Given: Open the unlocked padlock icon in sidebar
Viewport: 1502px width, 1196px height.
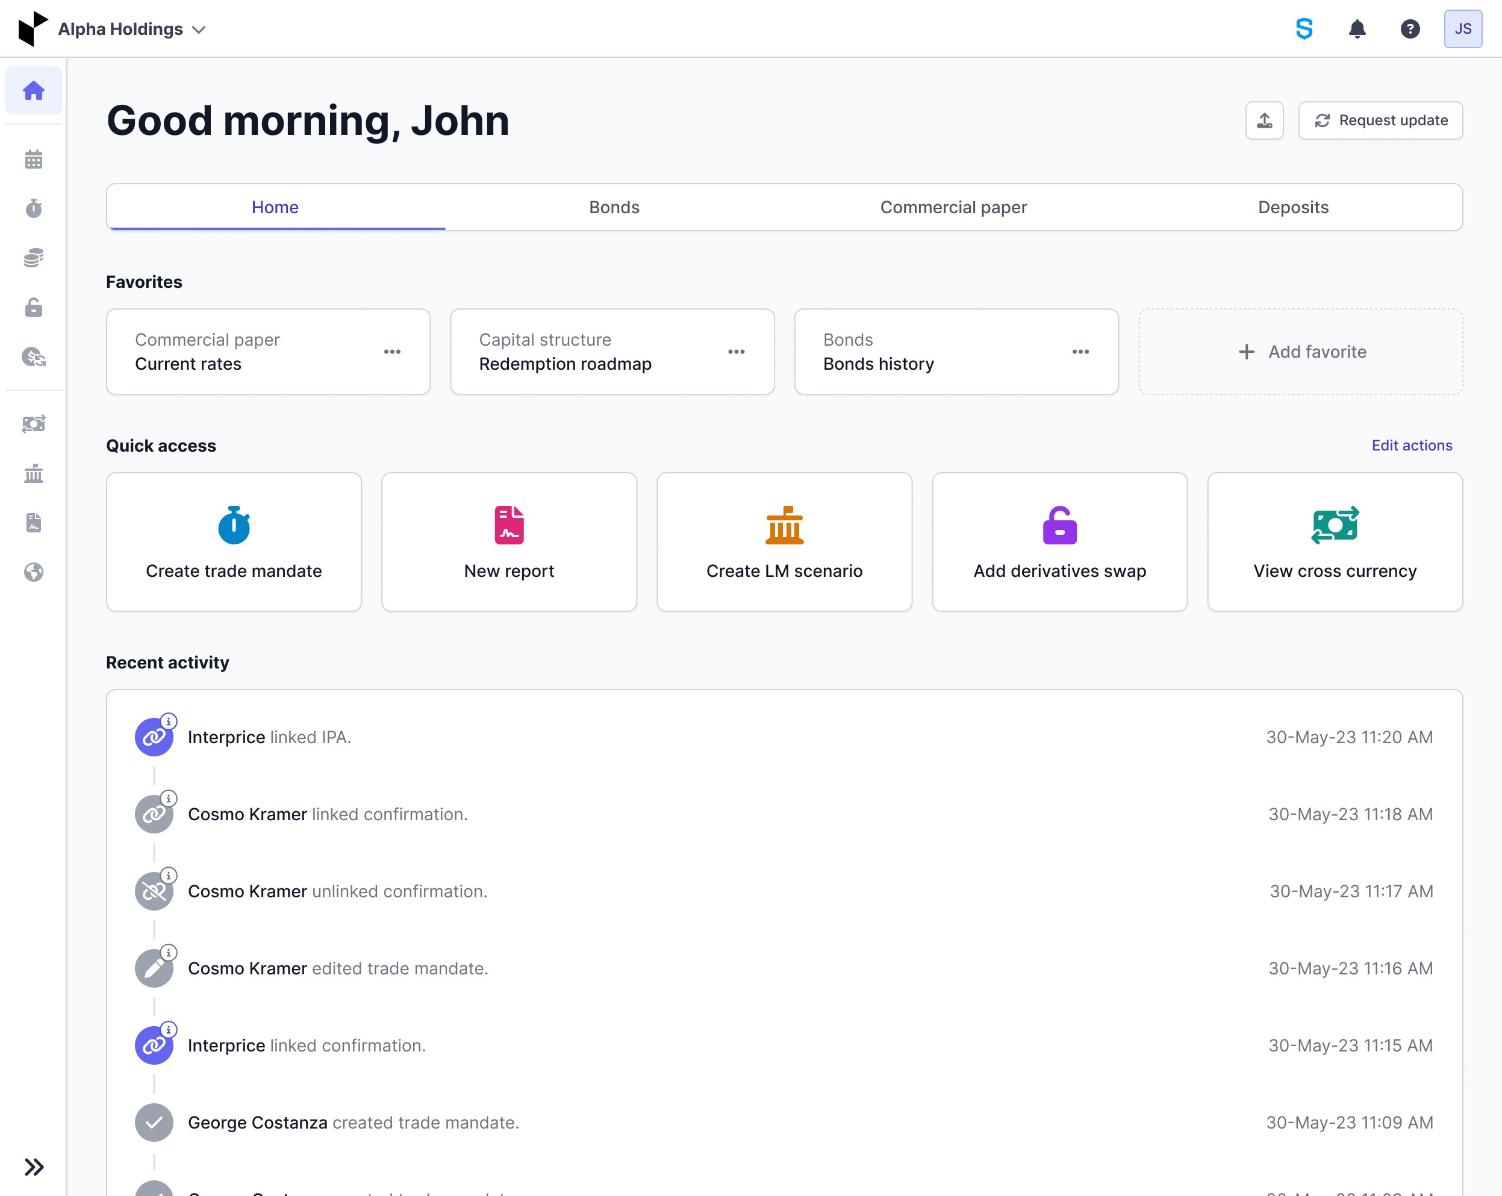Looking at the screenshot, I should pyautogui.click(x=34, y=307).
